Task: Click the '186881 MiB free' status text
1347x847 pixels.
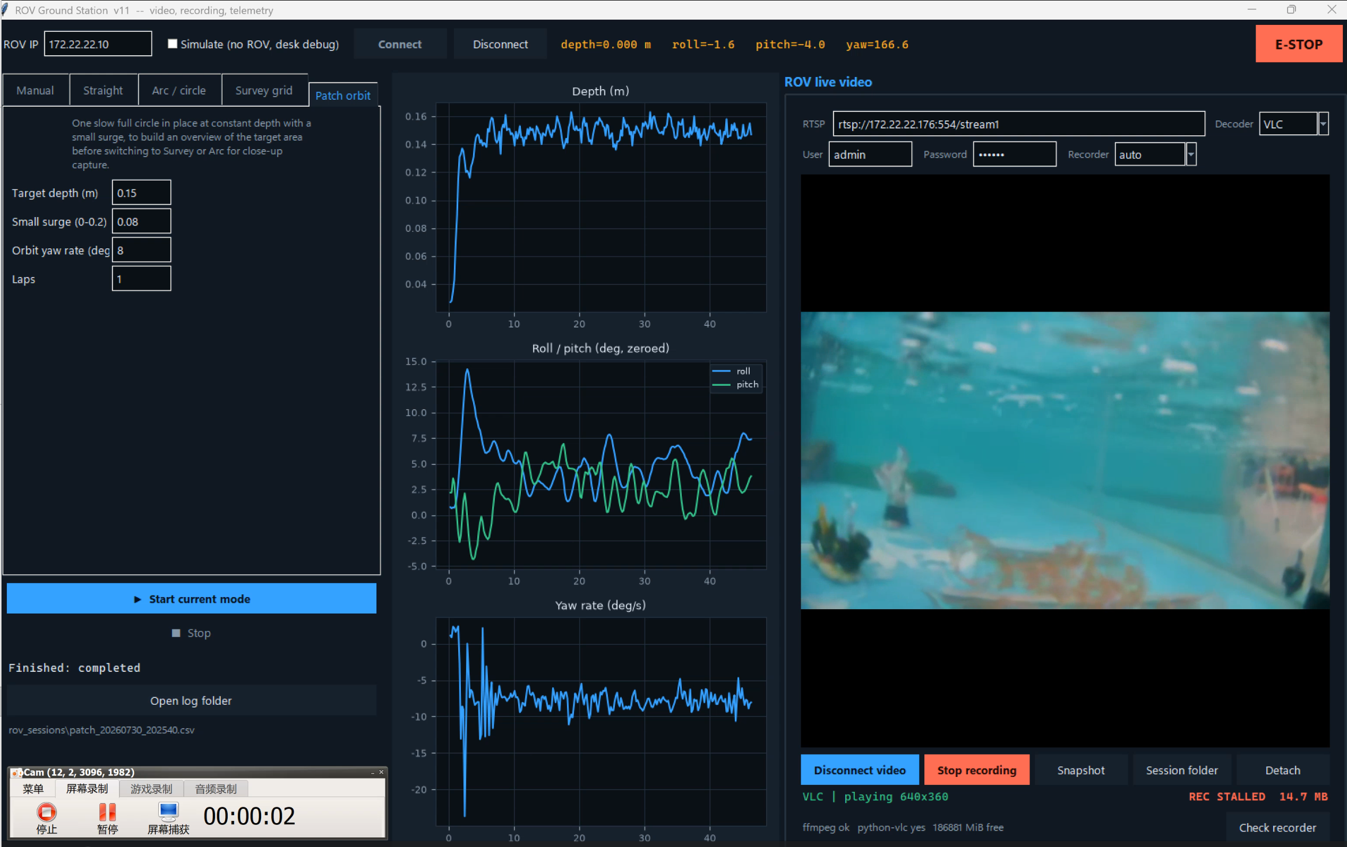Action: pos(968,826)
